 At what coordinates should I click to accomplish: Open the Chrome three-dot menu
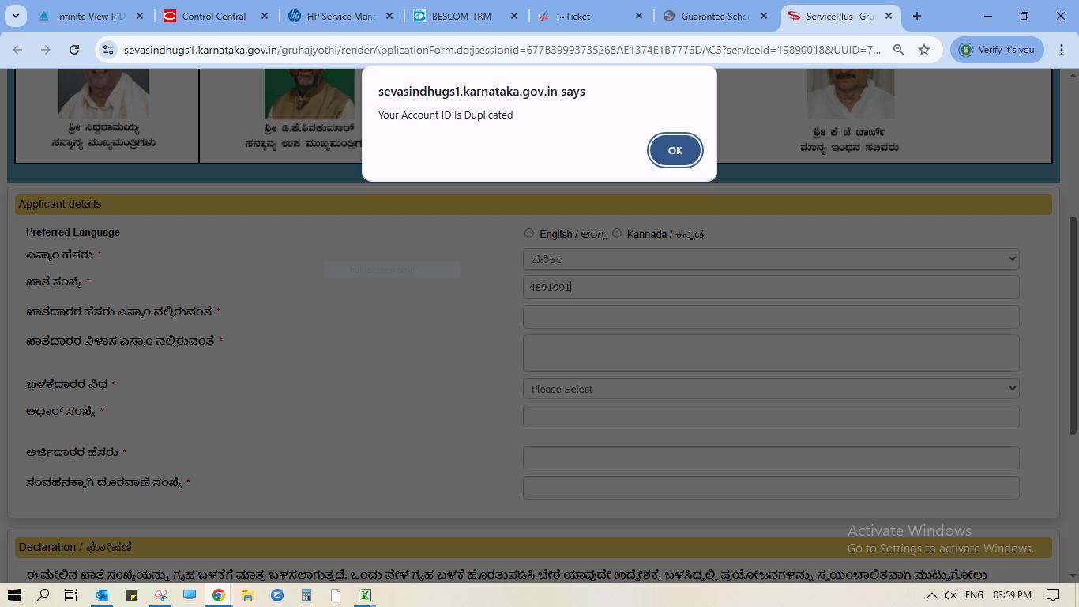coord(1062,50)
